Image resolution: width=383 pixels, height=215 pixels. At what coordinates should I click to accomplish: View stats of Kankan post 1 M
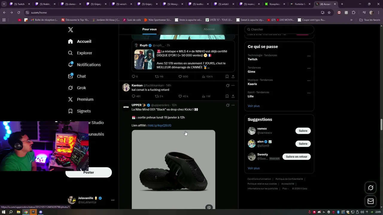tap(206, 96)
